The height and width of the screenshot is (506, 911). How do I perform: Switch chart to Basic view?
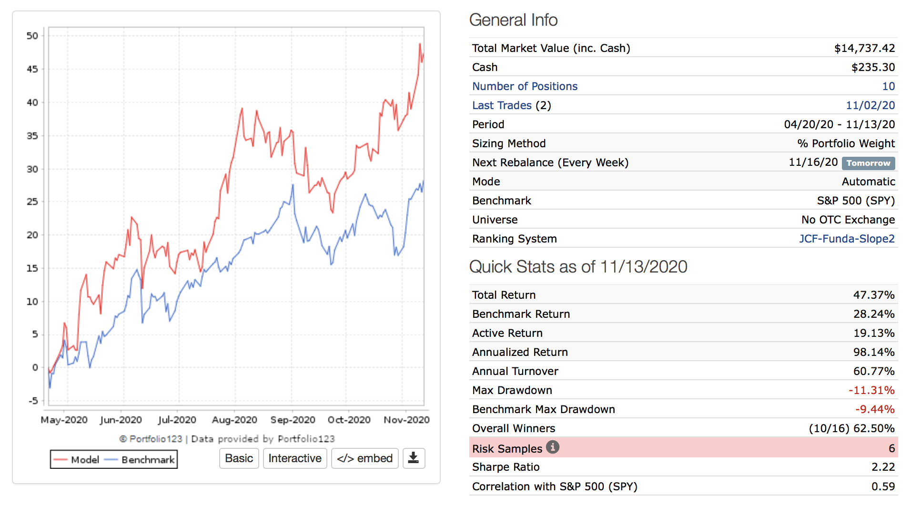[x=239, y=458]
